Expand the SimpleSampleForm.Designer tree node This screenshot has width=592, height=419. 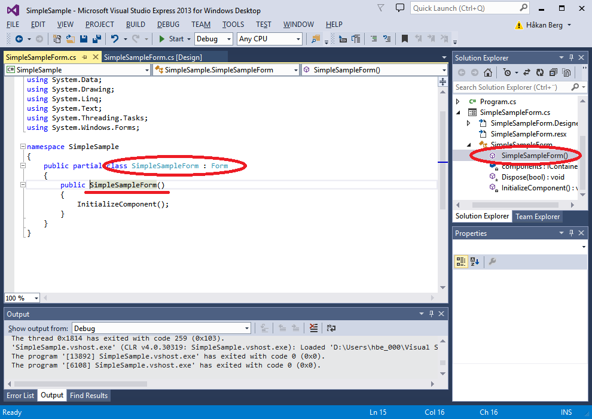point(469,123)
